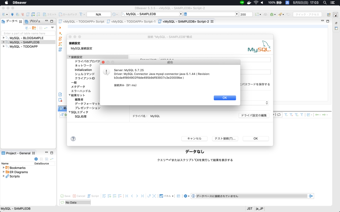Image resolution: width=340 pixels, height=212 pixels.
Task: Select クライアントID in settings tree
Action: 85,78
